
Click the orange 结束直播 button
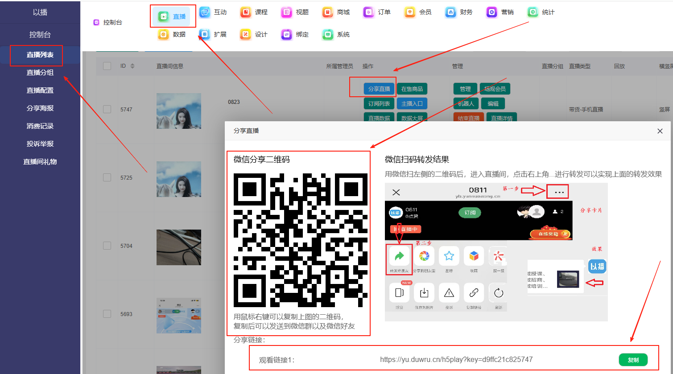coord(468,118)
